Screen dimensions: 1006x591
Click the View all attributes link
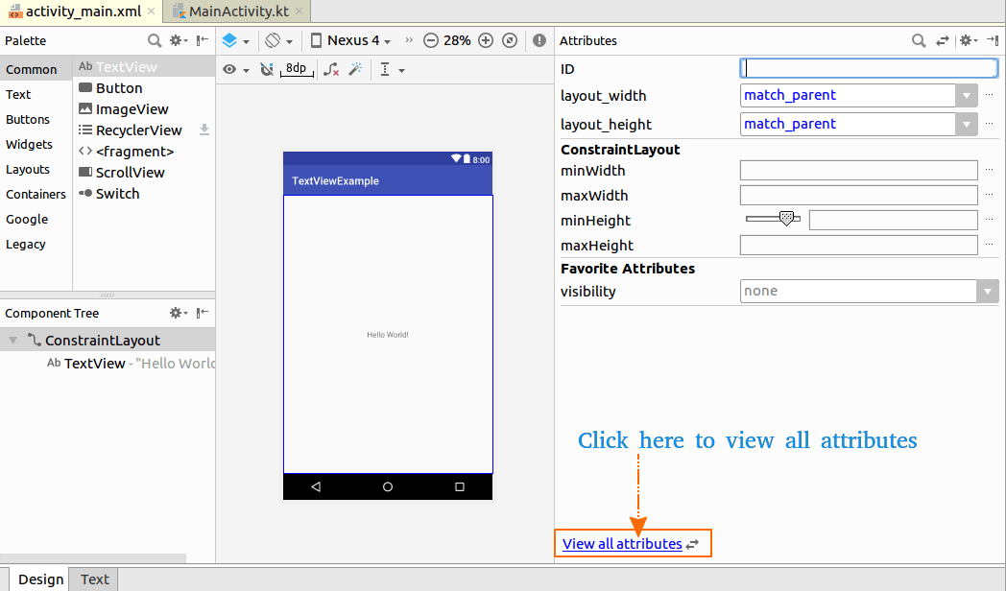(622, 544)
